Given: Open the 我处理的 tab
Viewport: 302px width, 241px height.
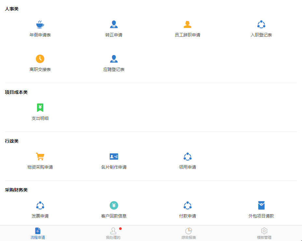Looking at the screenshot, I should click(113, 234).
